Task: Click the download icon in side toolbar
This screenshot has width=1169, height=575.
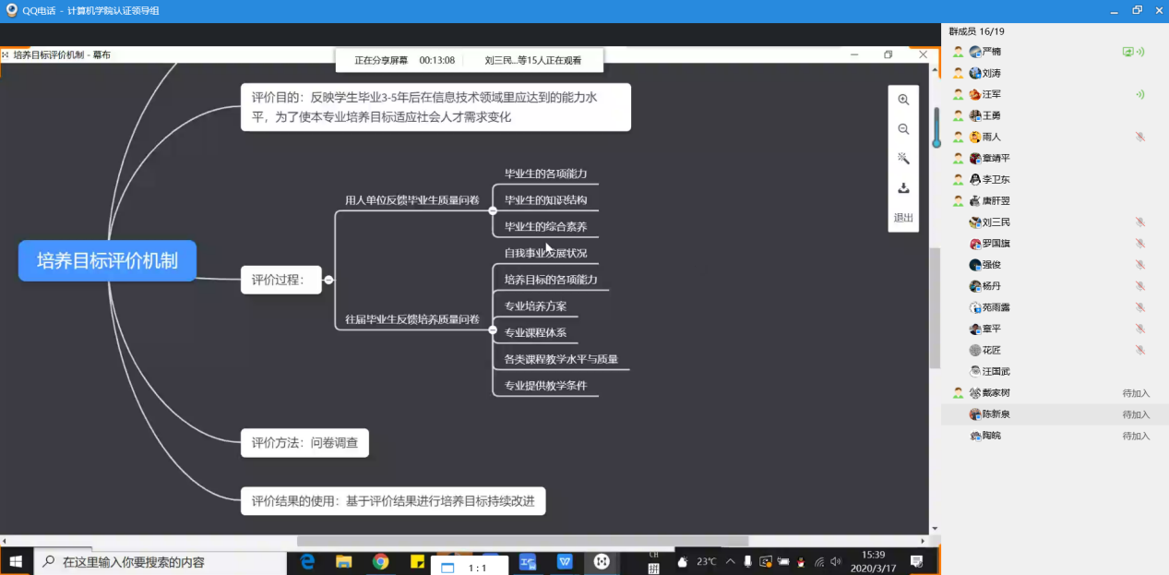Action: pyautogui.click(x=903, y=188)
